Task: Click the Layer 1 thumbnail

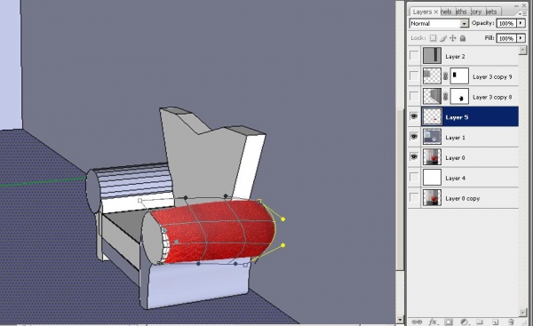Action: (432, 137)
